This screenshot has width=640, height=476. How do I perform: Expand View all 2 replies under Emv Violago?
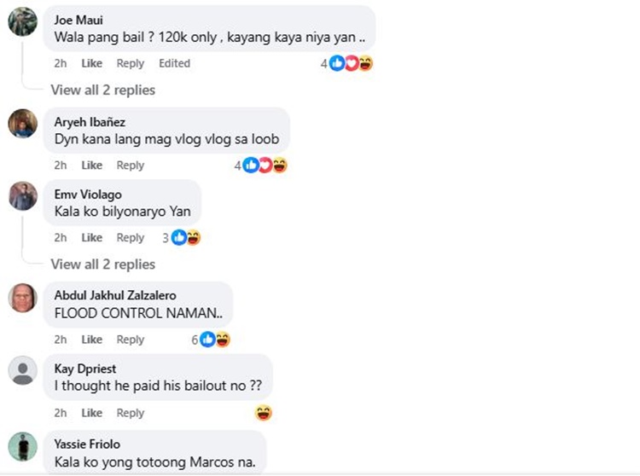[103, 264]
